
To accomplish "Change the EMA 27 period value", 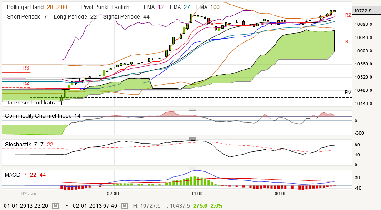I will click(x=186, y=7).
